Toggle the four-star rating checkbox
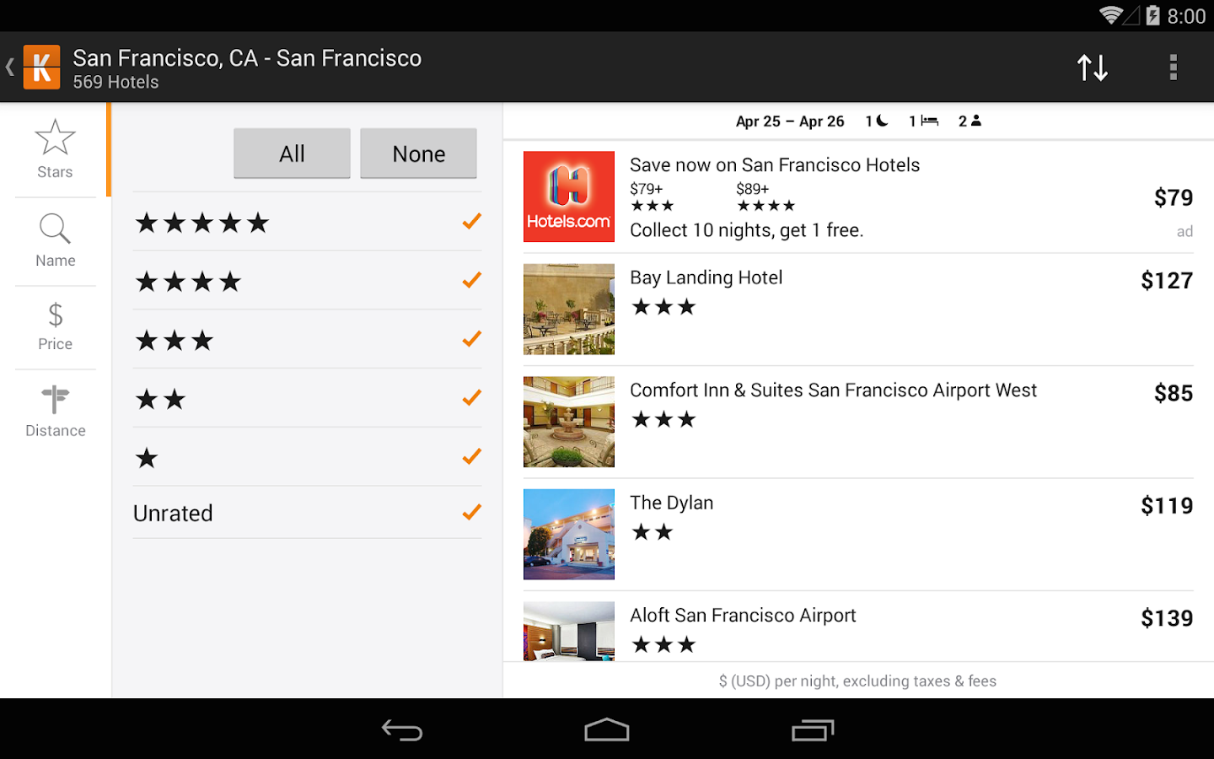The width and height of the screenshot is (1214, 759). pyautogui.click(x=471, y=280)
